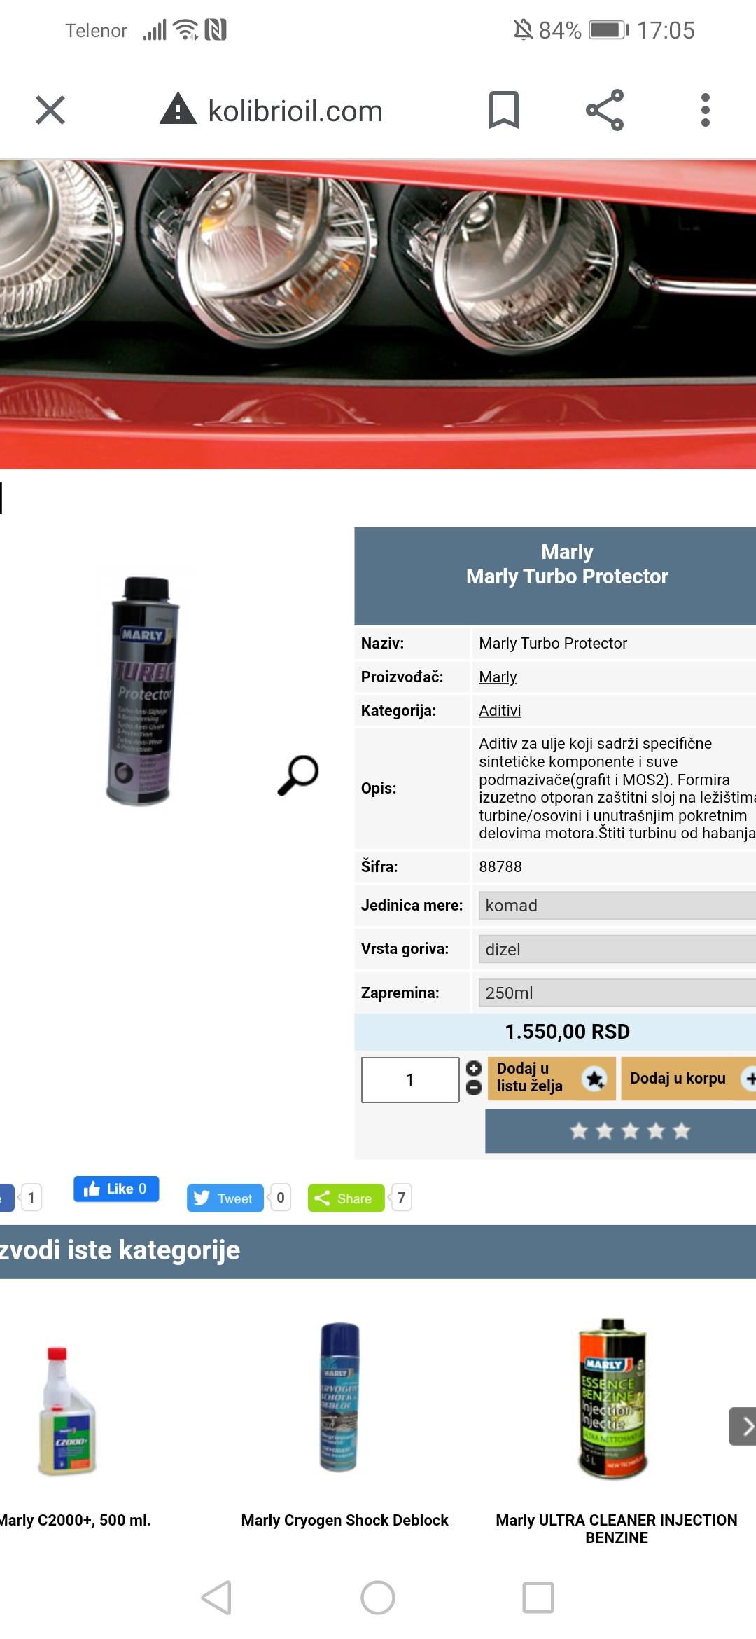
Task: Click Dodaj u korpu button
Action: [x=689, y=1078]
